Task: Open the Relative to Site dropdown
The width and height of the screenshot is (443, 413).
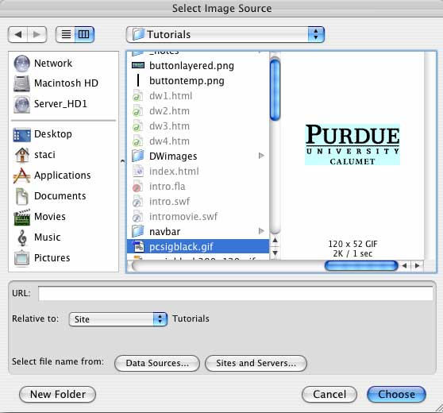Action: (118, 319)
